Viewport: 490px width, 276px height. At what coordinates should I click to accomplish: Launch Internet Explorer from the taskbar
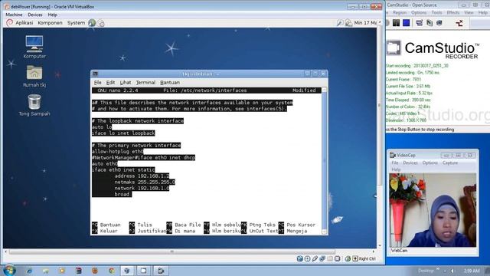[x=29, y=271]
